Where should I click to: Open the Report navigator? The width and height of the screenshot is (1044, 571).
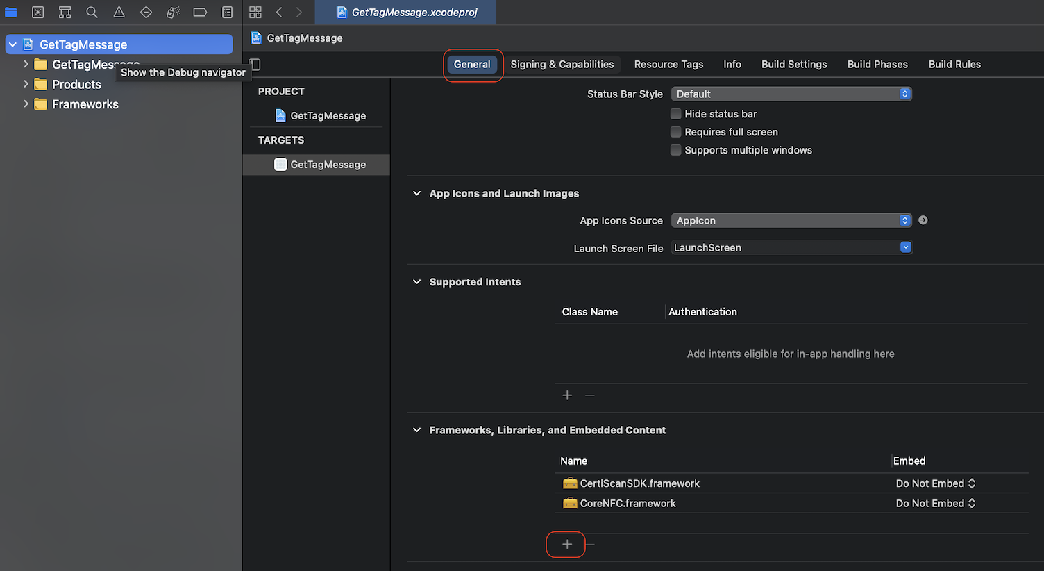(x=227, y=12)
